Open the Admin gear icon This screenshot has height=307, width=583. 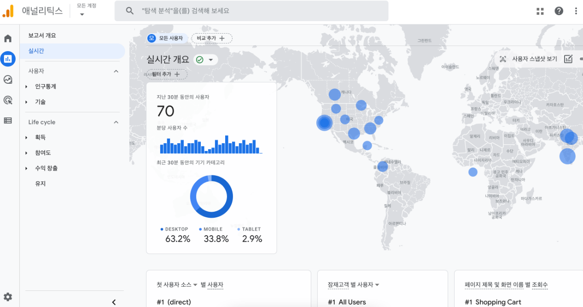click(8, 297)
